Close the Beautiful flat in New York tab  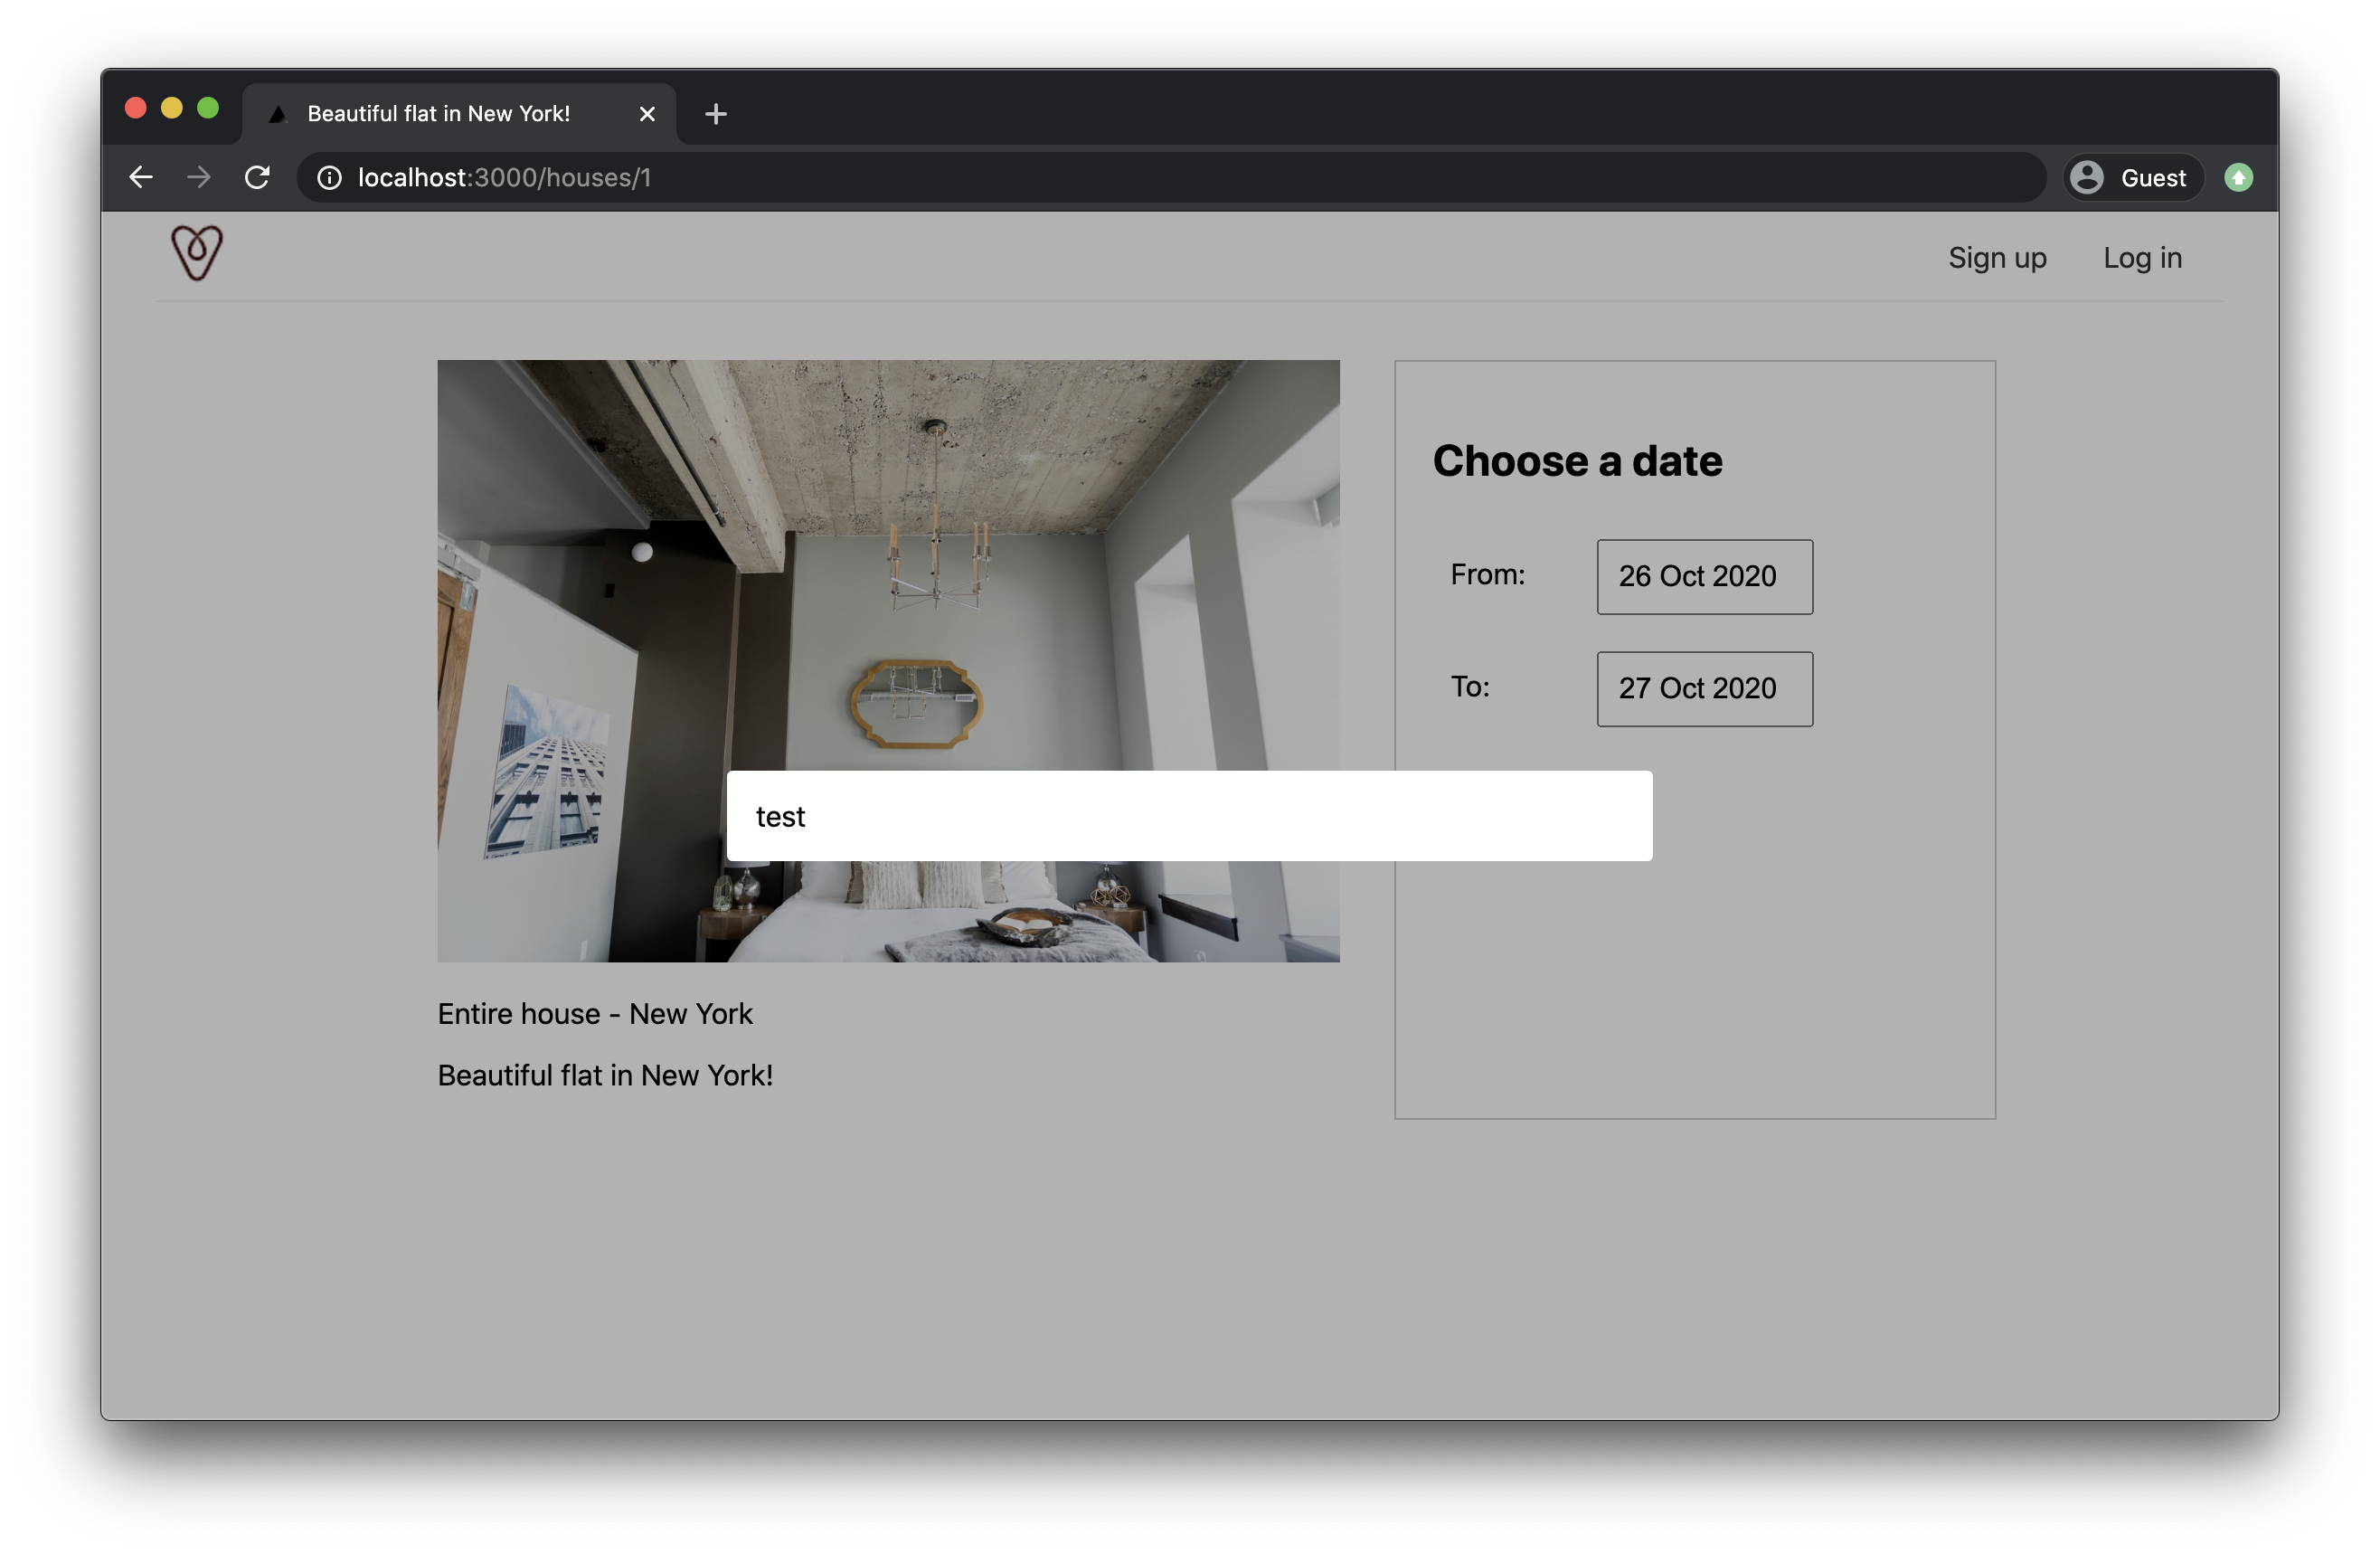647,114
